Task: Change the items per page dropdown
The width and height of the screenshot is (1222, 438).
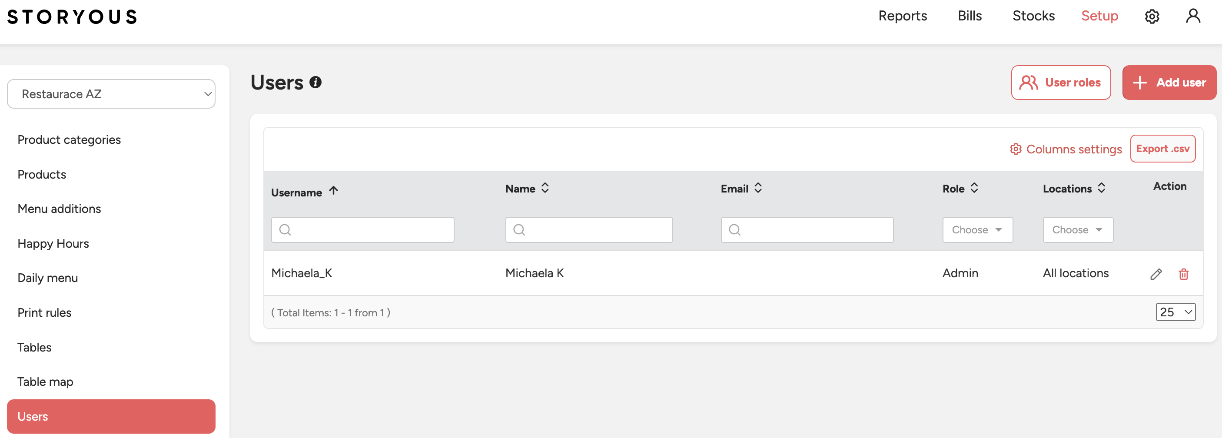Action: [x=1175, y=312]
